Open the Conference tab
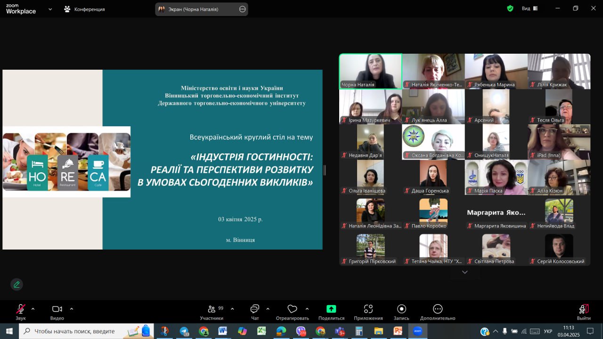Image resolution: width=603 pixels, height=339 pixels. coord(85,9)
